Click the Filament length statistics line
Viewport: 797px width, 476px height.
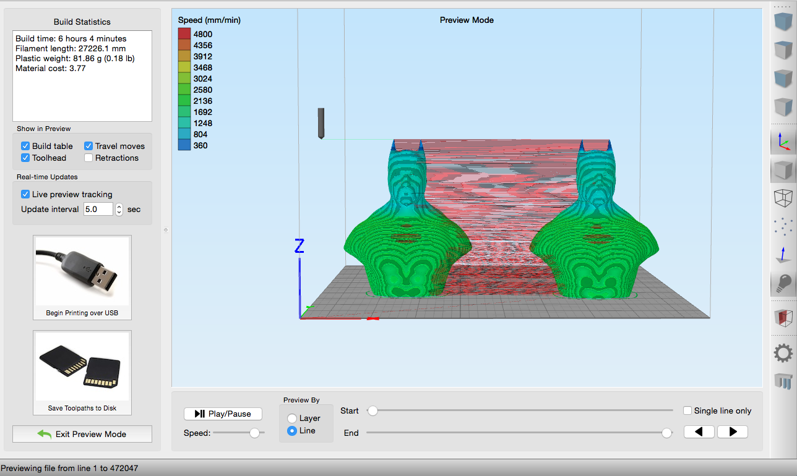coord(71,48)
